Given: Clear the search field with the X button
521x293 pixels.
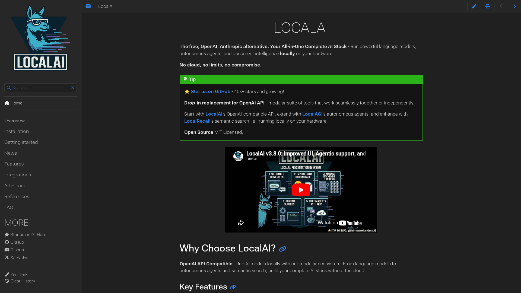Looking at the screenshot, I should point(73,88).
